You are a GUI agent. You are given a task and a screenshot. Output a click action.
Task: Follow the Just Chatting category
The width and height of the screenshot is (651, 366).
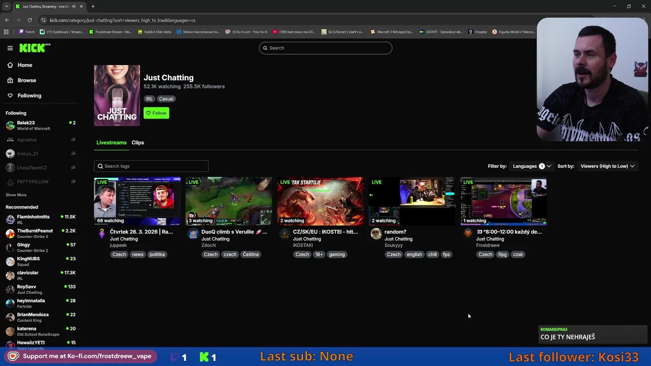tap(156, 113)
